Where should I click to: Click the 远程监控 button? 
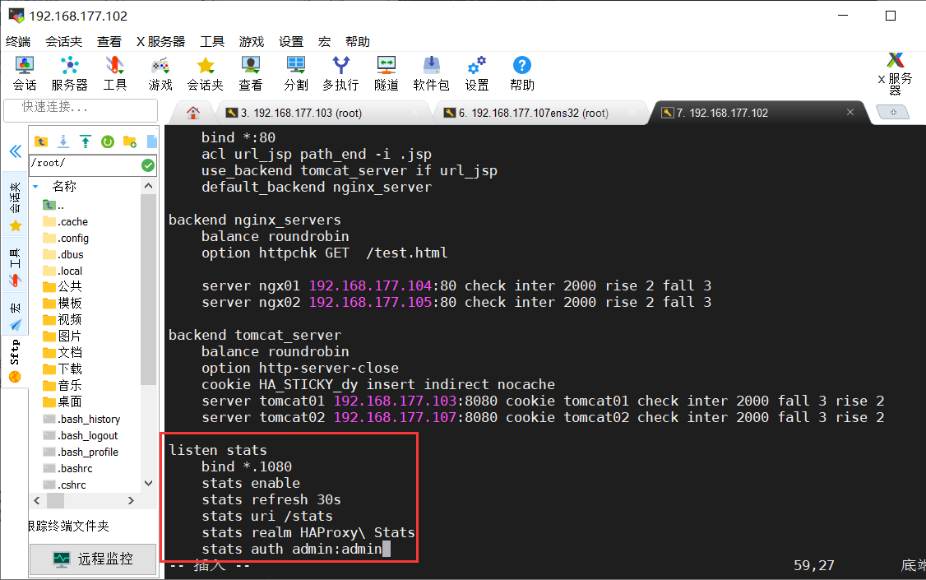pyautogui.click(x=93, y=559)
